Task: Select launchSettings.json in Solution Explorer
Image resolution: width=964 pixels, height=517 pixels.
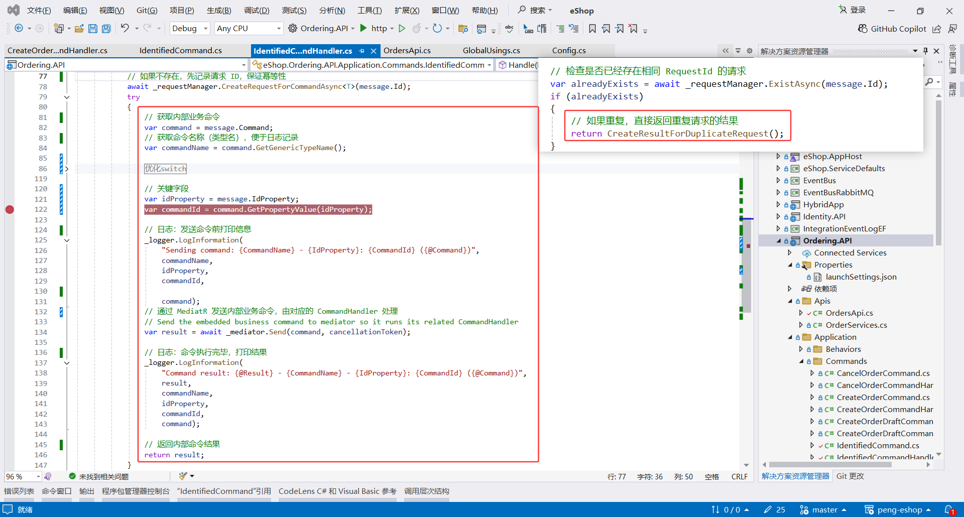Action: tap(861, 277)
